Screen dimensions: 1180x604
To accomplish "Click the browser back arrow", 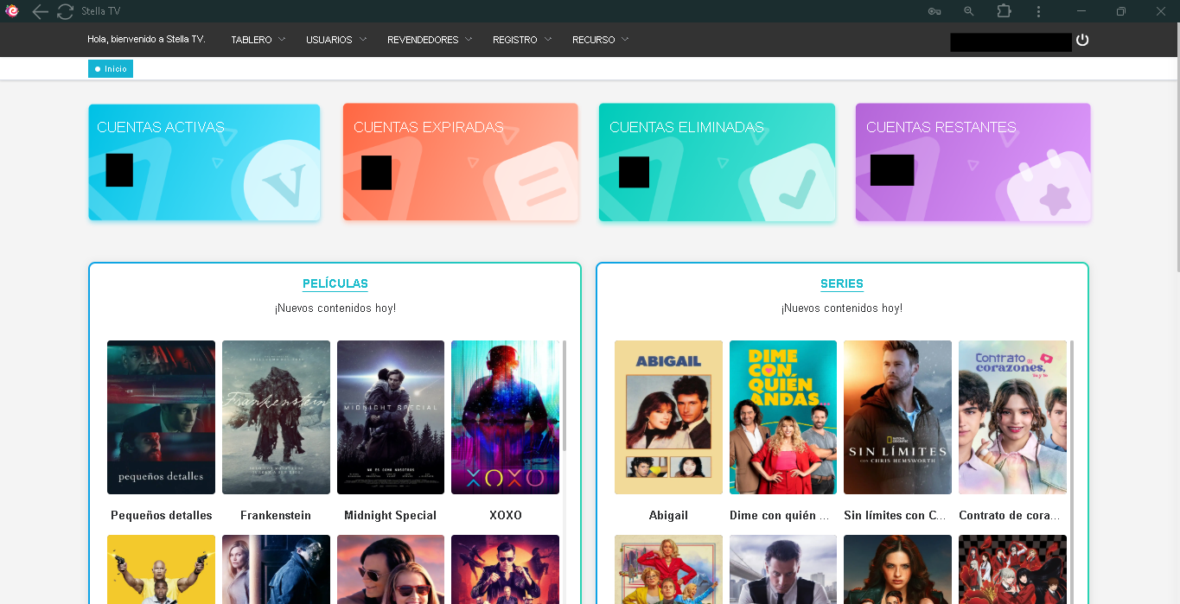I will (40, 11).
